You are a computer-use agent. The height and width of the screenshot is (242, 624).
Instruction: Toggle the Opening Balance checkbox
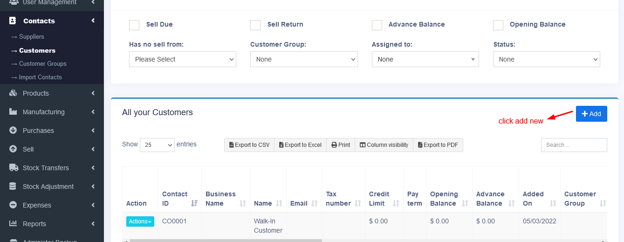click(498, 25)
